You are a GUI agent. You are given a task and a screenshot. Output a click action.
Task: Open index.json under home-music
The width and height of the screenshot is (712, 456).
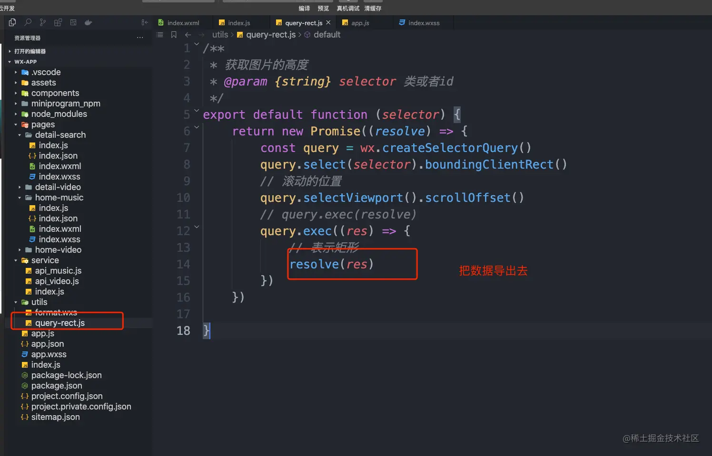(58, 218)
